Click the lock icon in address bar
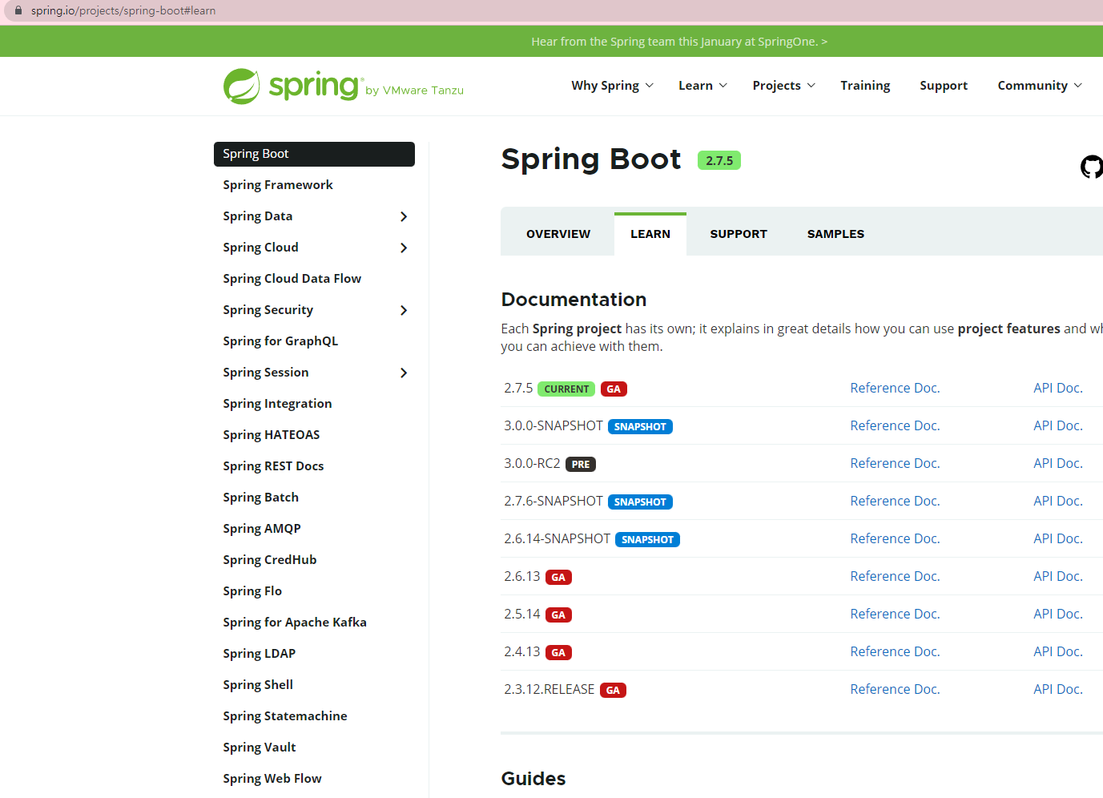This screenshot has height=798, width=1103. coord(18,10)
